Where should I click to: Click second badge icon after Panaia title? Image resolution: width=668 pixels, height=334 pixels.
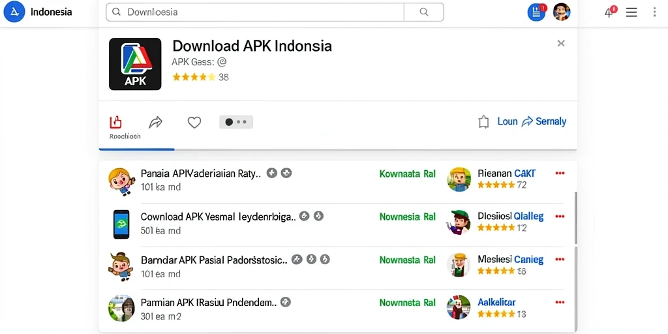[286, 173]
